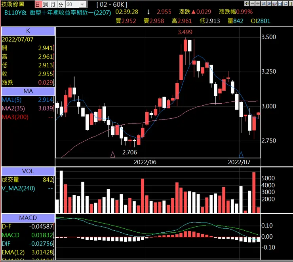Click the MACD panel header
Screen dimensions: 293x262
[x=28, y=218]
